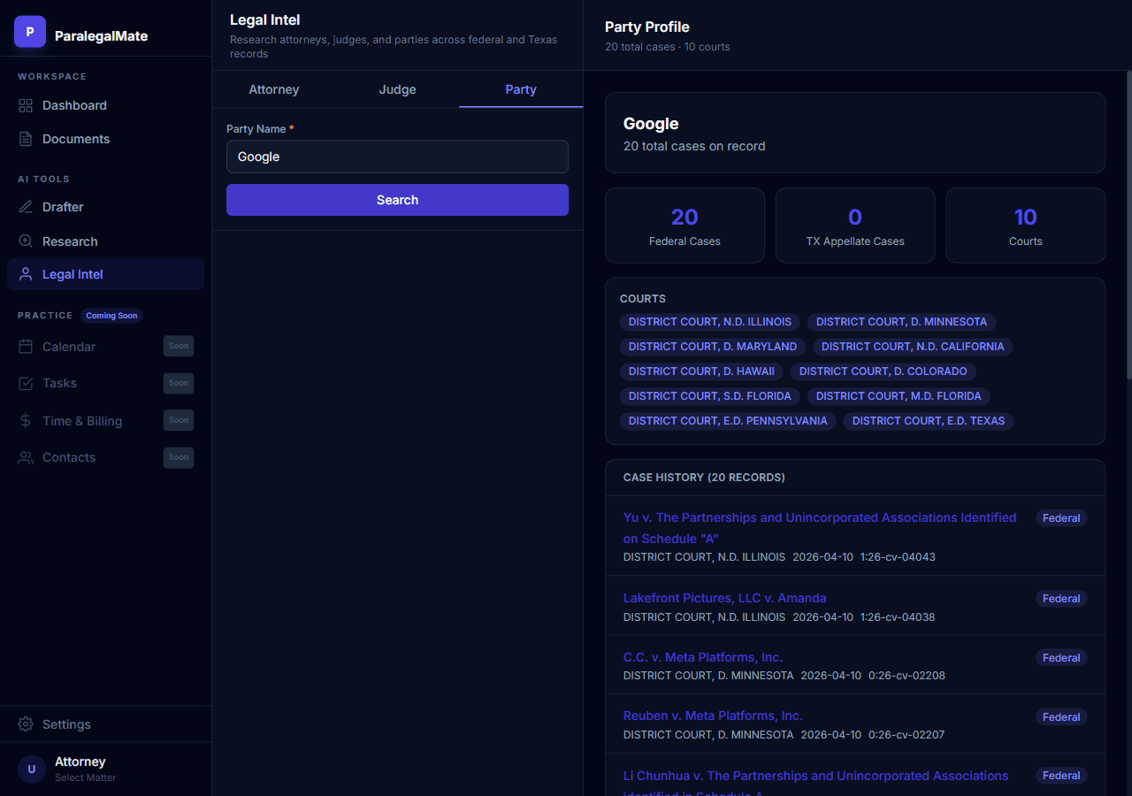Click the Research magnifier icon

click(26, 241)
